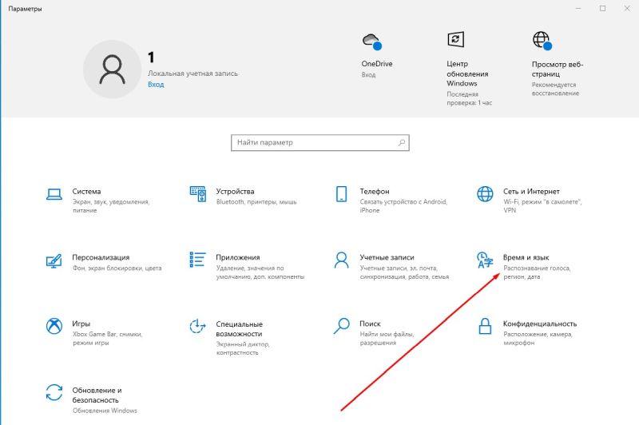Image resolution: width=639 pixels, height=425 pixels.
Task: Click the Search magnifier category icon
Action: click(x=342, y=327)
